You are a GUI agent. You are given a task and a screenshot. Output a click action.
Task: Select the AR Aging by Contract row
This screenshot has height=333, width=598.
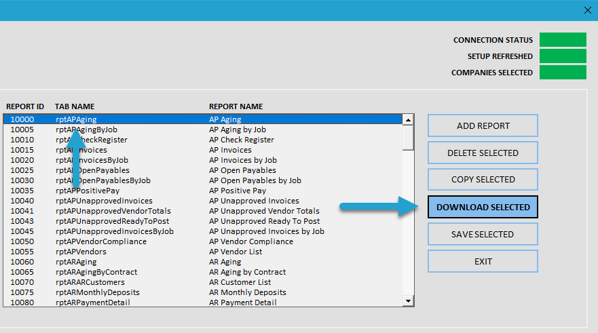point(203,272)
